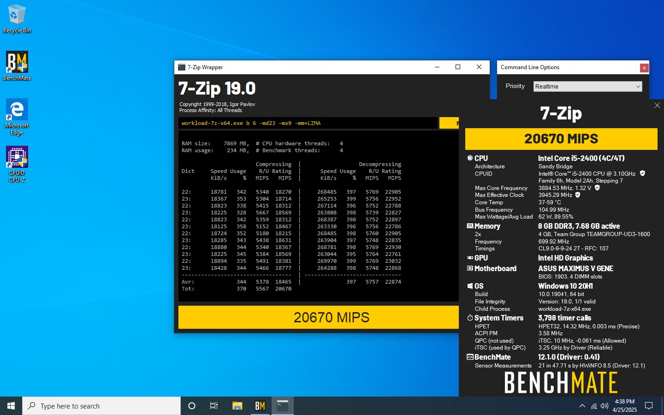Screen dimensions: 664x415
Task: Click the 12.1.0 (Driver: 0.41) version text
Action: coord(569,357)
